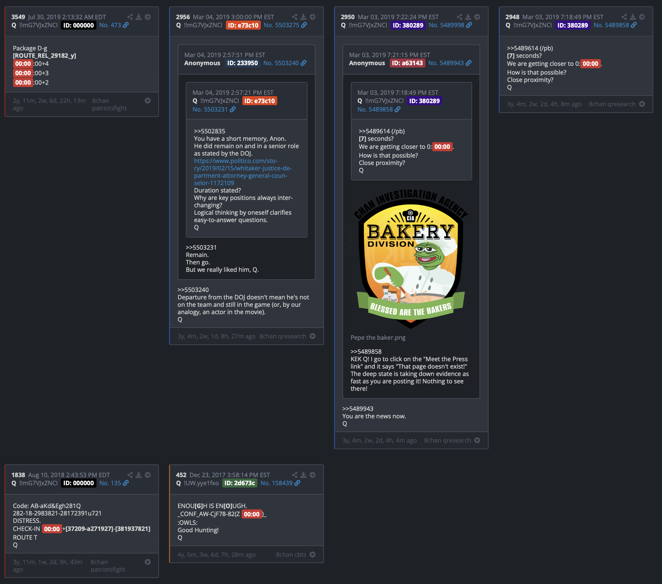Click 00:00 marker in post 2948 text
The image size is (662, 584).
[x=590, y=64]
